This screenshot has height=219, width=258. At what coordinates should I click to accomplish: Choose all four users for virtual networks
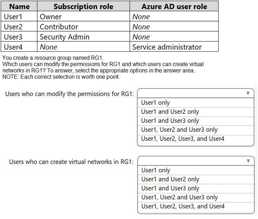click(x=196, y=207)
